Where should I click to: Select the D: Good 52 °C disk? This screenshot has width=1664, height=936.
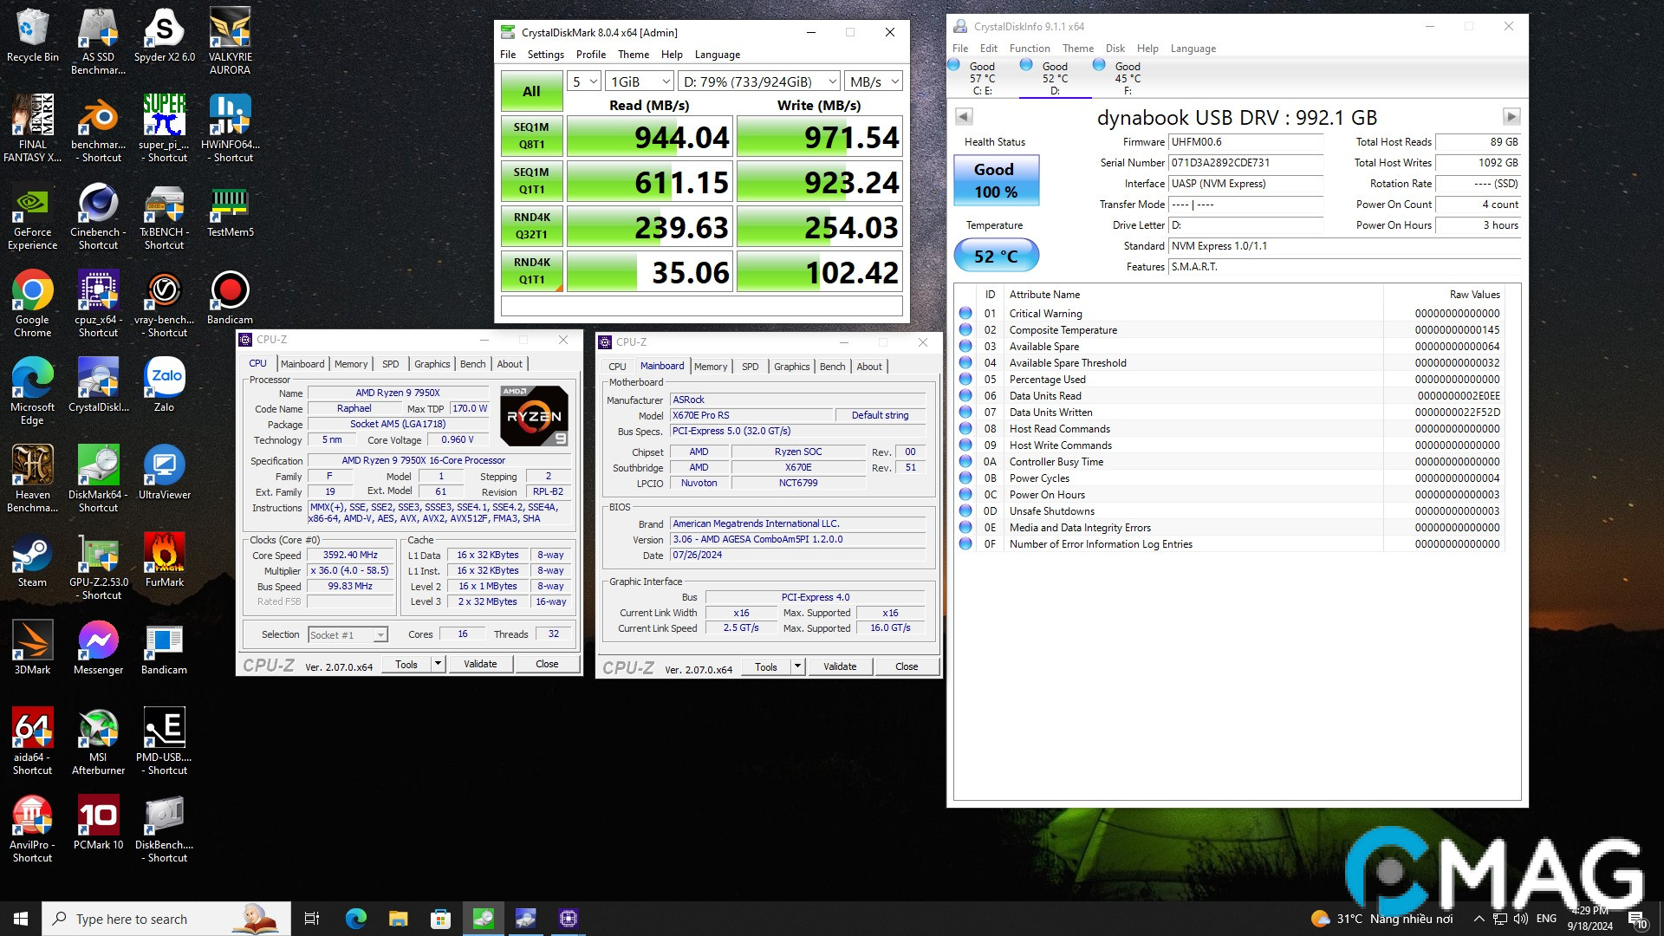[1054, 78]
